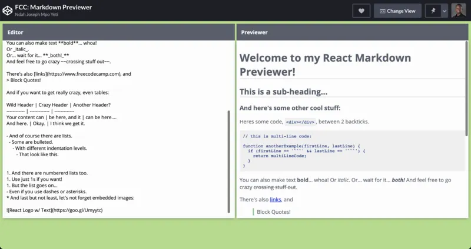Click the inline <div></div> code snippet

pos(300,122)
